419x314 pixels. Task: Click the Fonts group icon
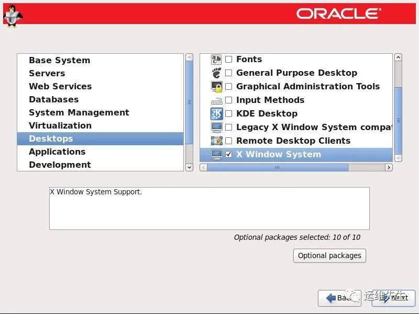point(216,60)
